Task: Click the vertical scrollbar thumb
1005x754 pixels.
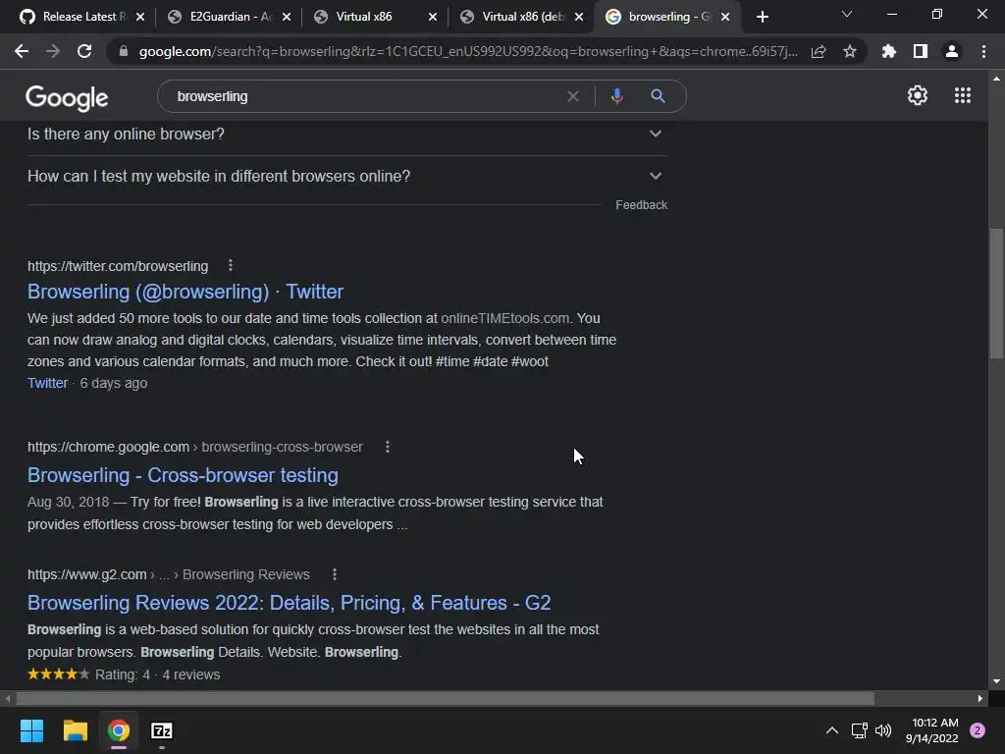Action: (996, 294)
